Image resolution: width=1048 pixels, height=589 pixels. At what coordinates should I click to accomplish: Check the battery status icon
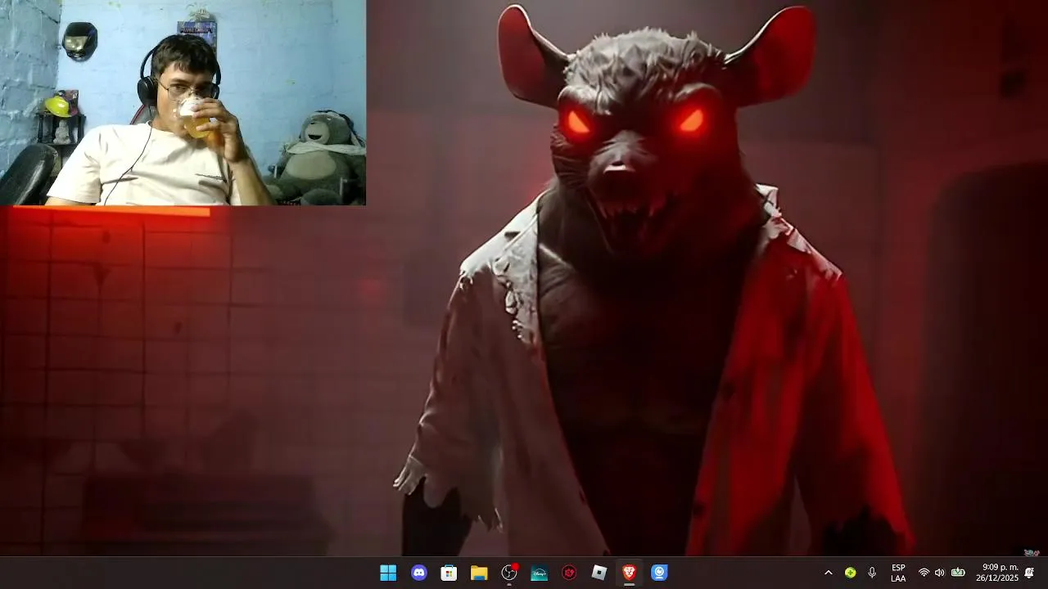958,573
